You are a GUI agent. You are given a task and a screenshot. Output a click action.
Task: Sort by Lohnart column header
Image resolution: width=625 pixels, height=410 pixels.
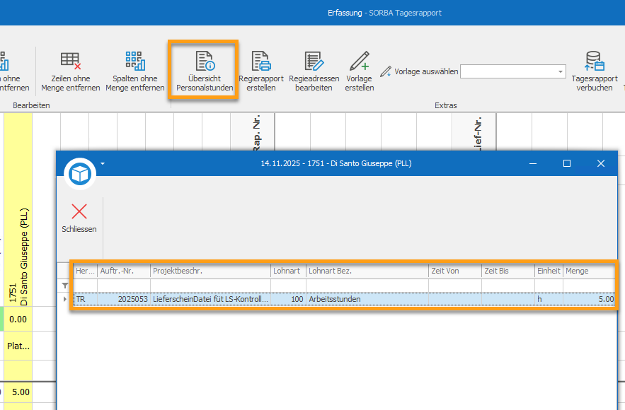coord(288,271)
